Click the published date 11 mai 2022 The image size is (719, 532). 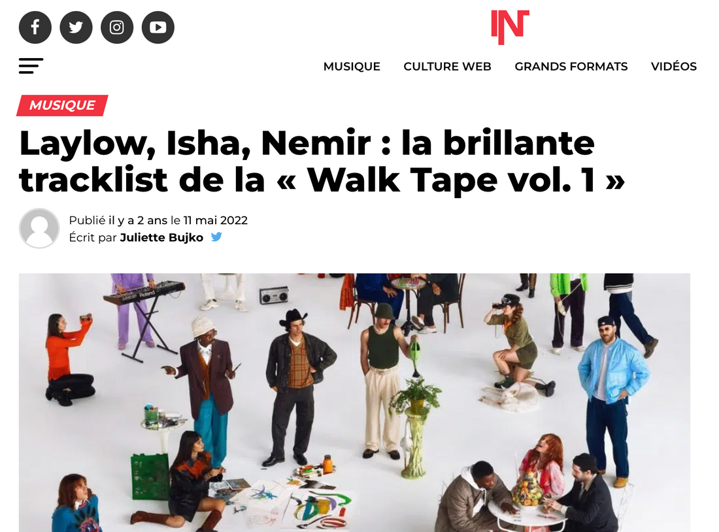click(216, 221)
